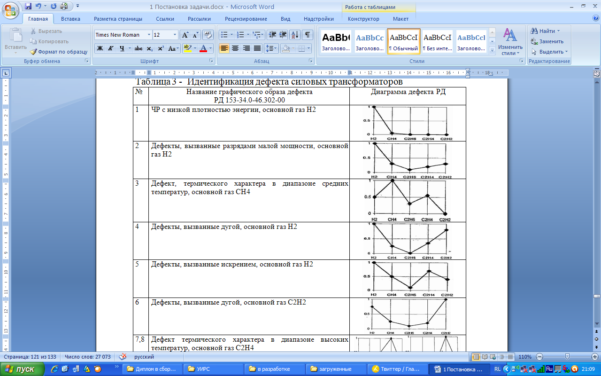
Task: Decrease paragraph indent
Action: [x=272, y=35]
